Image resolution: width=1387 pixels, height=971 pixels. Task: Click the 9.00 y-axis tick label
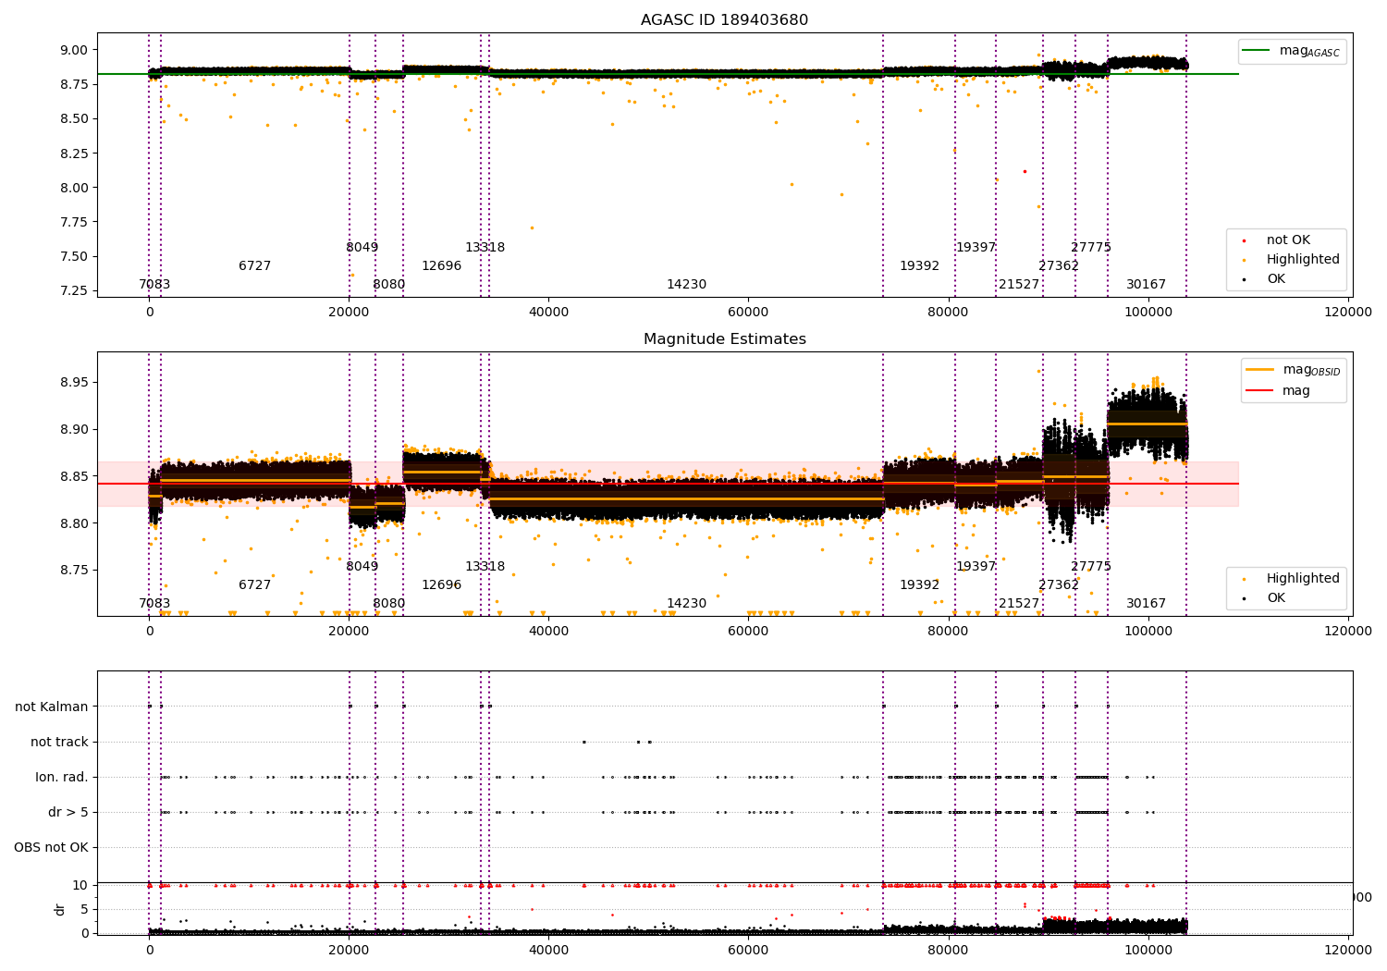tap(75, 50)
